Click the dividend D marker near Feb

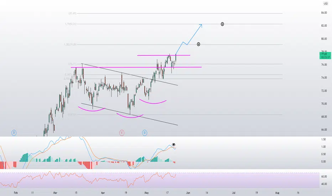click(x=14, y=133)
